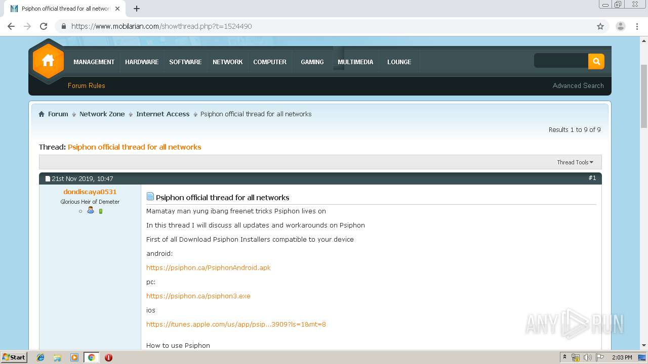Image resolution: width=648 pixels, height=364 pixels.
Task: Click the user profile icon under dondiscaya0531
Action: [x=91, y=210]
